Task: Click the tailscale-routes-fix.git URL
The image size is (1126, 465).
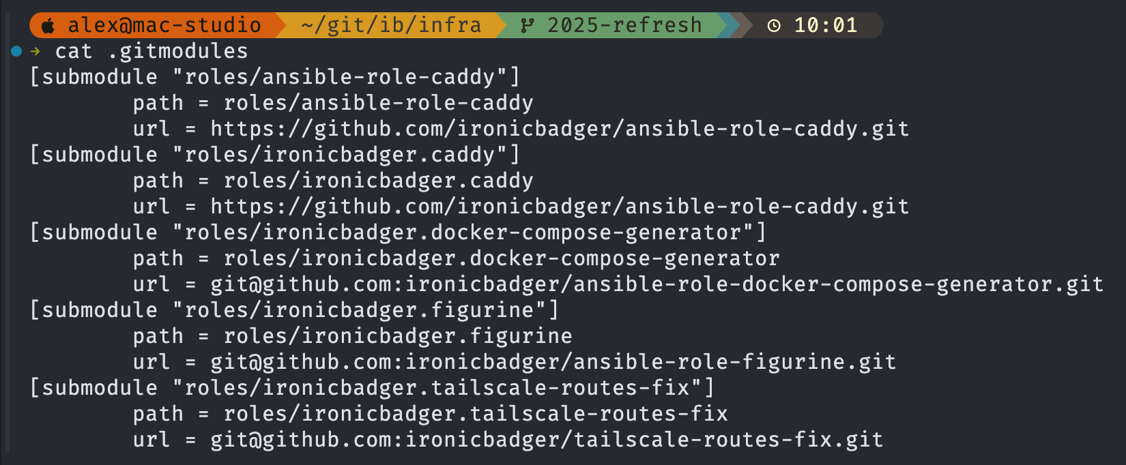Action: tap(547, 440)
